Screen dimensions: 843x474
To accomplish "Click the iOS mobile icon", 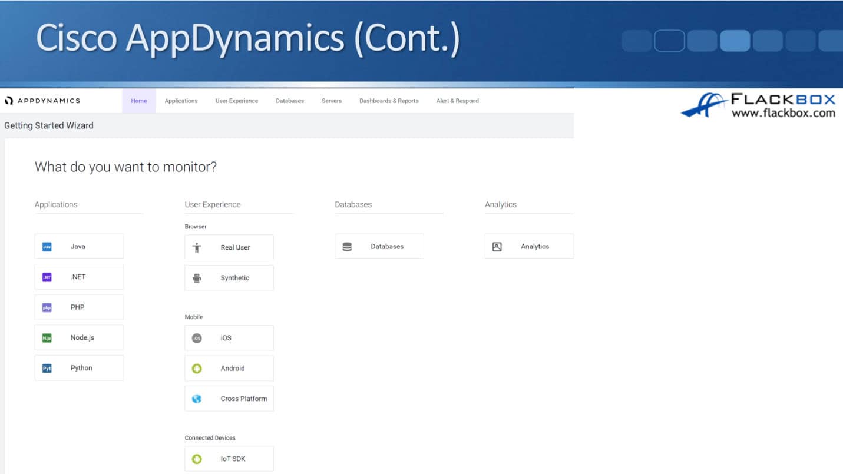I will (197, 338).
